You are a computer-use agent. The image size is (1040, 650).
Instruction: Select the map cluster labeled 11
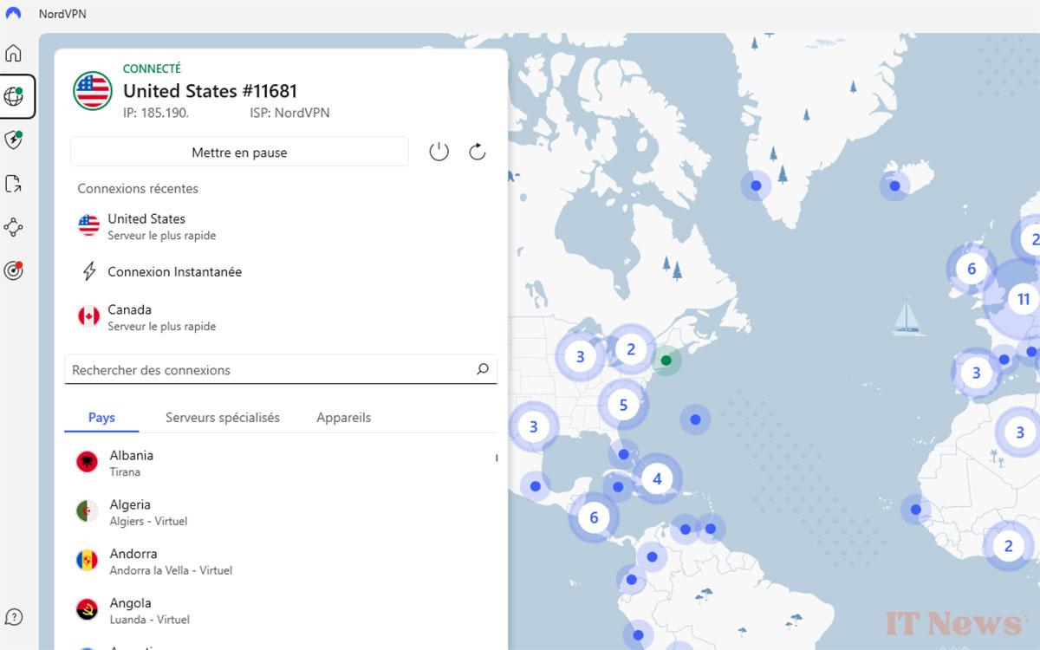point(1023,299)
